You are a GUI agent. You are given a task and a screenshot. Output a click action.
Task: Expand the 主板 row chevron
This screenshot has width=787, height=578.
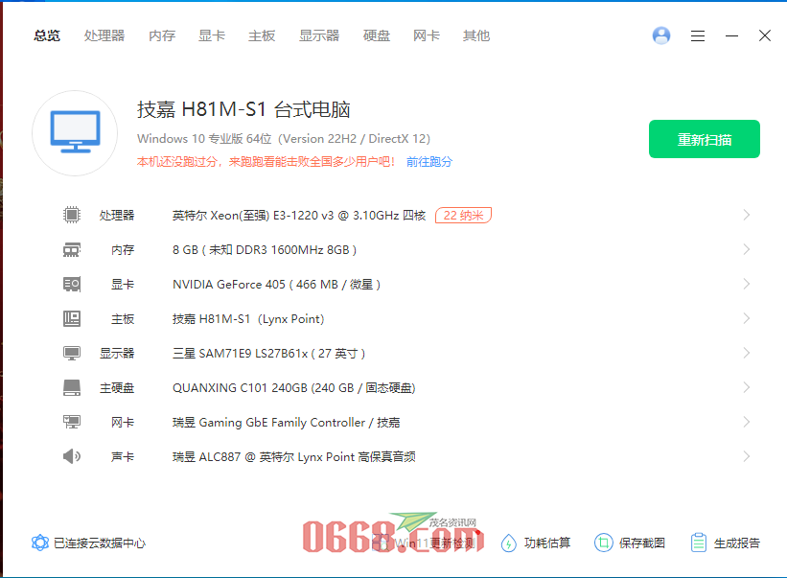pos(747,318)
